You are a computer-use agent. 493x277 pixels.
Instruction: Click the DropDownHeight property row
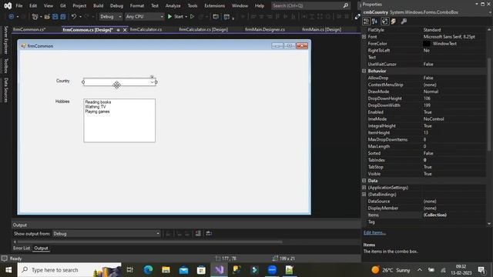(x=424, y=98)
